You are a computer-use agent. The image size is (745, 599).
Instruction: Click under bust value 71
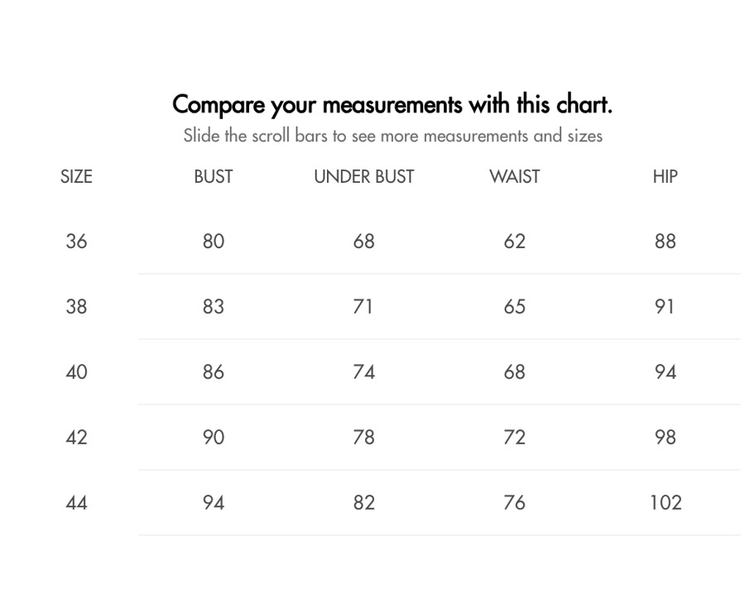click(363, 306)
